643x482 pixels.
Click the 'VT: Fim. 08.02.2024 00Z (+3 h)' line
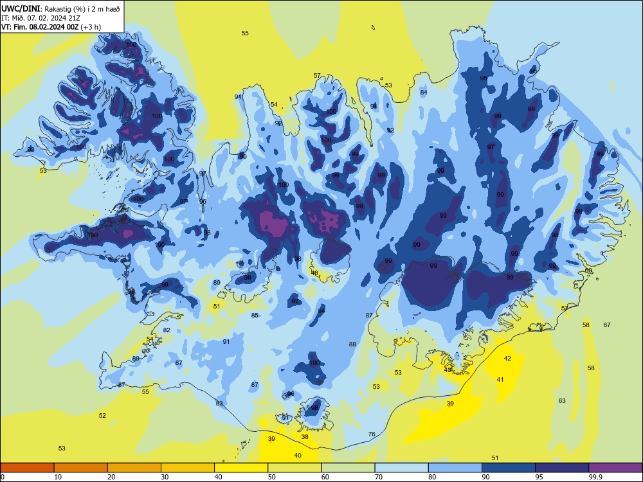pyautogui.click(x=51, y=27)
